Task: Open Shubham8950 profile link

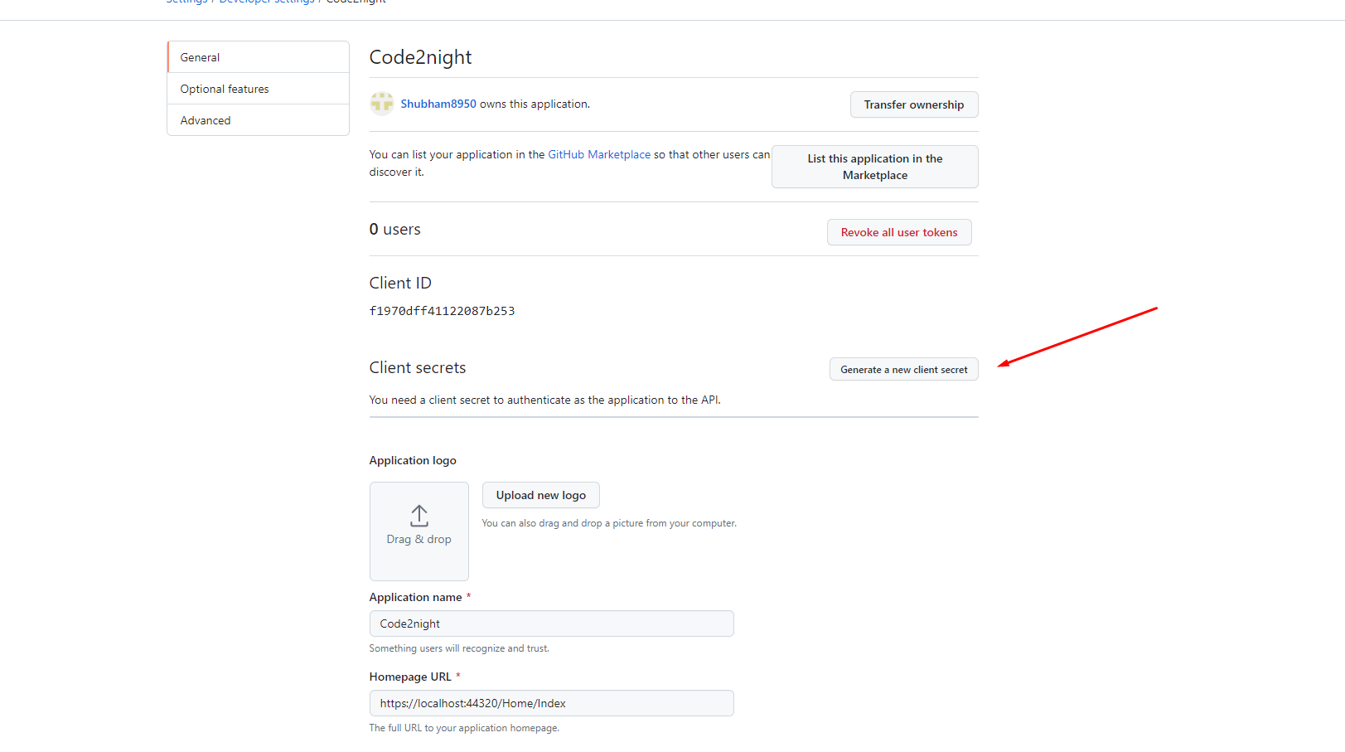Action: click(438, 104)
